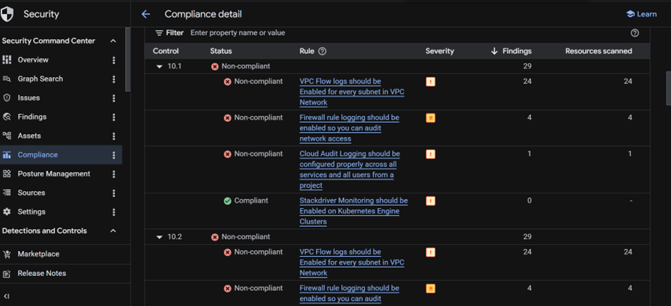The width and height of the screenshot is (671, 306).
Task: Open more options for Settings
Action: coord(113,212)
